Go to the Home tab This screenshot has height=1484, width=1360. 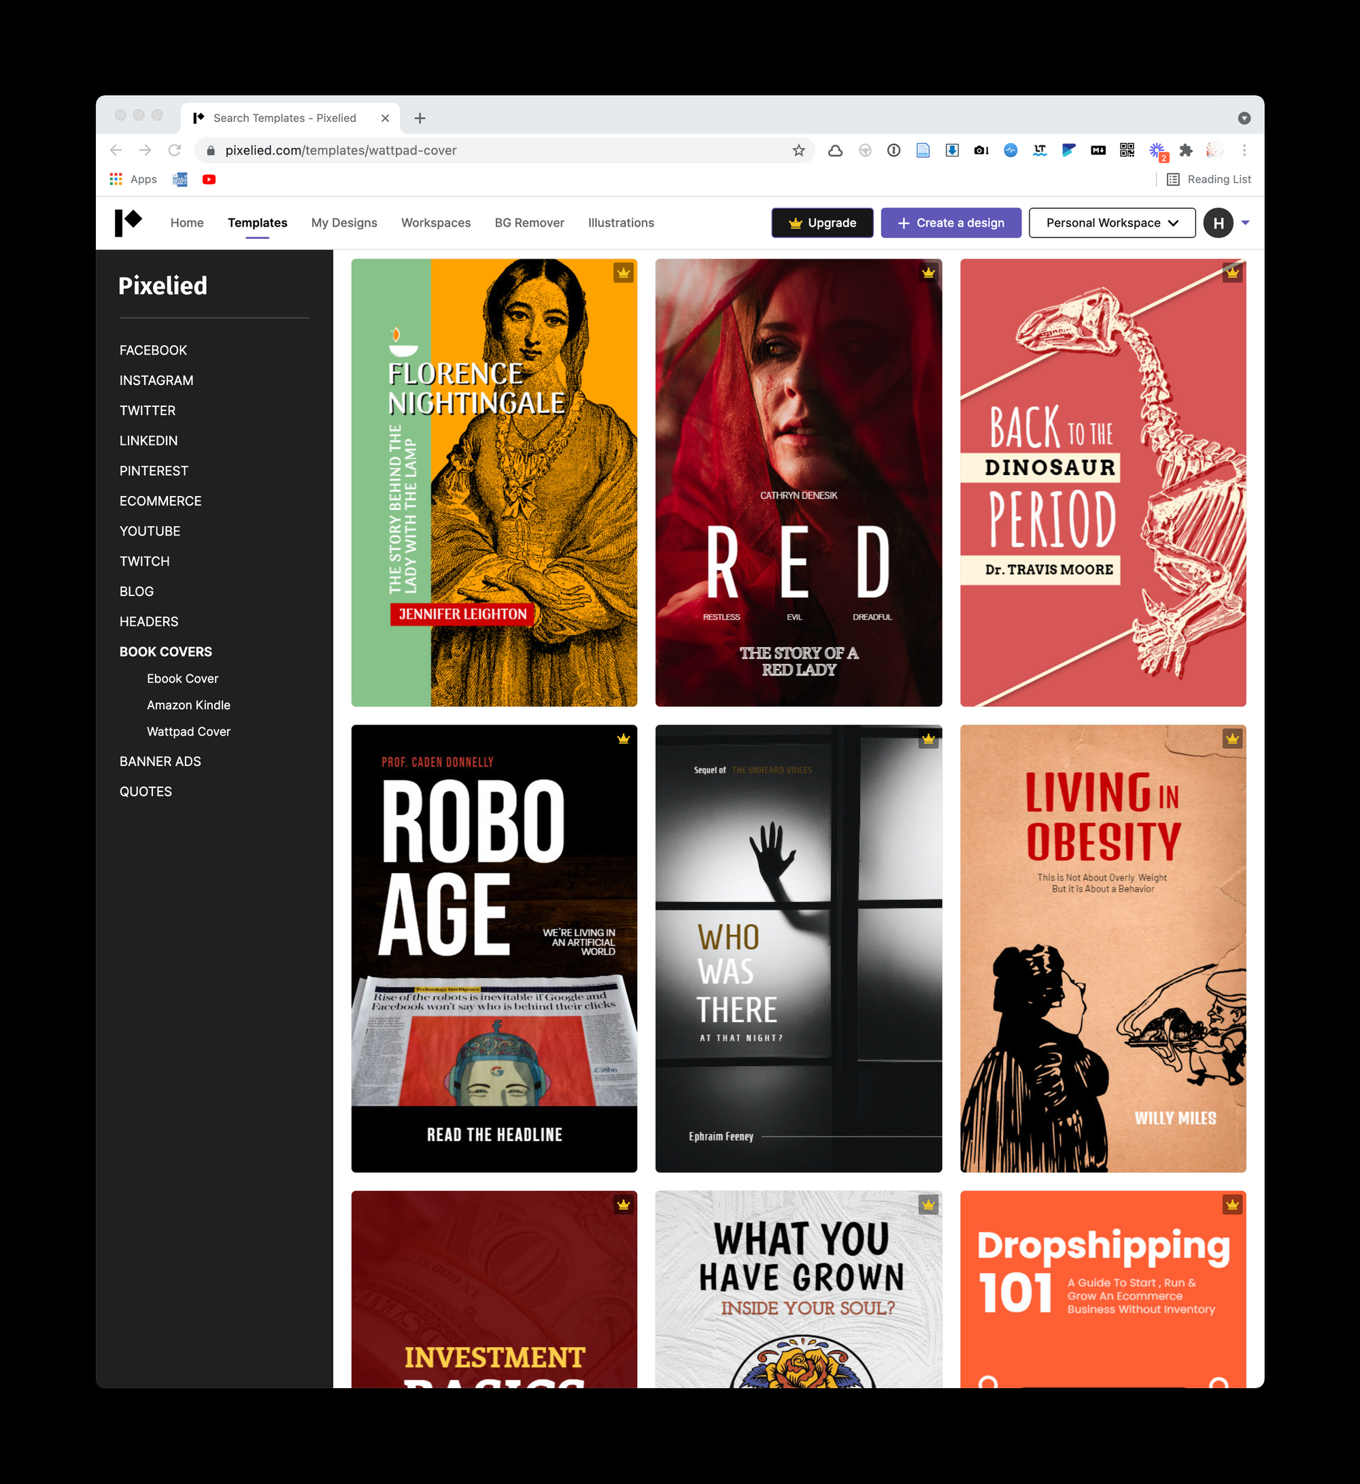187,222
